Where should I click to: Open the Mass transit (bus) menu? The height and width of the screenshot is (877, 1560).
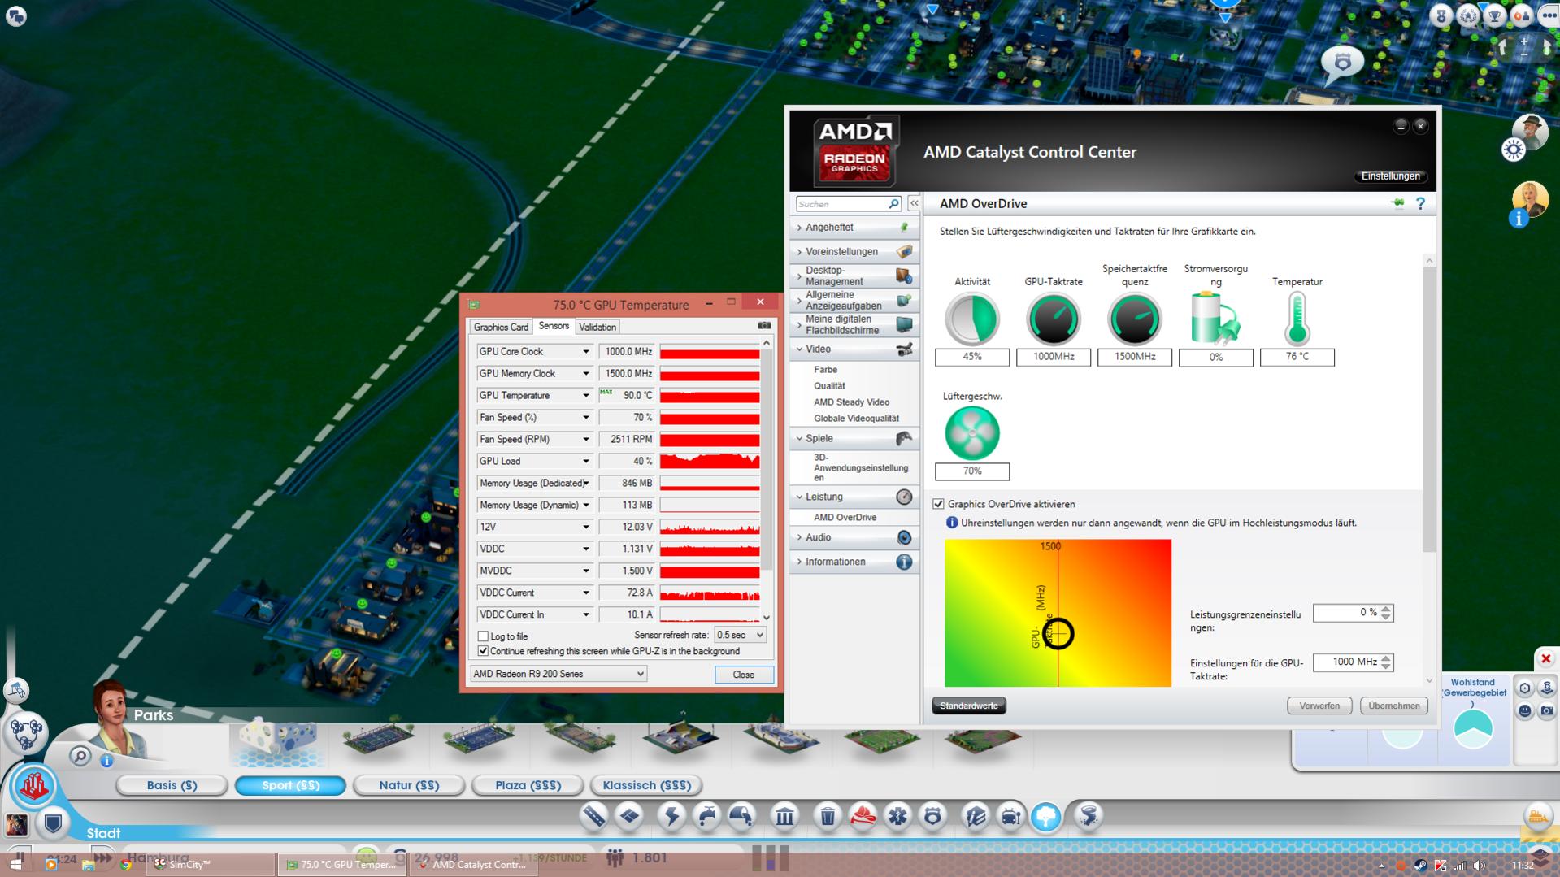(x=1010, y=815)
